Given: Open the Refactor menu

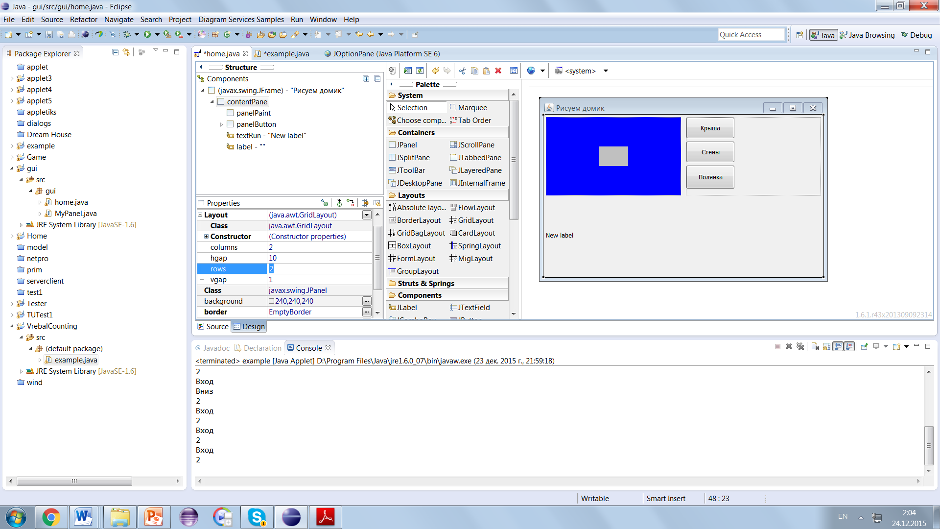Looking at the screenshot, I should pos(84,20).
